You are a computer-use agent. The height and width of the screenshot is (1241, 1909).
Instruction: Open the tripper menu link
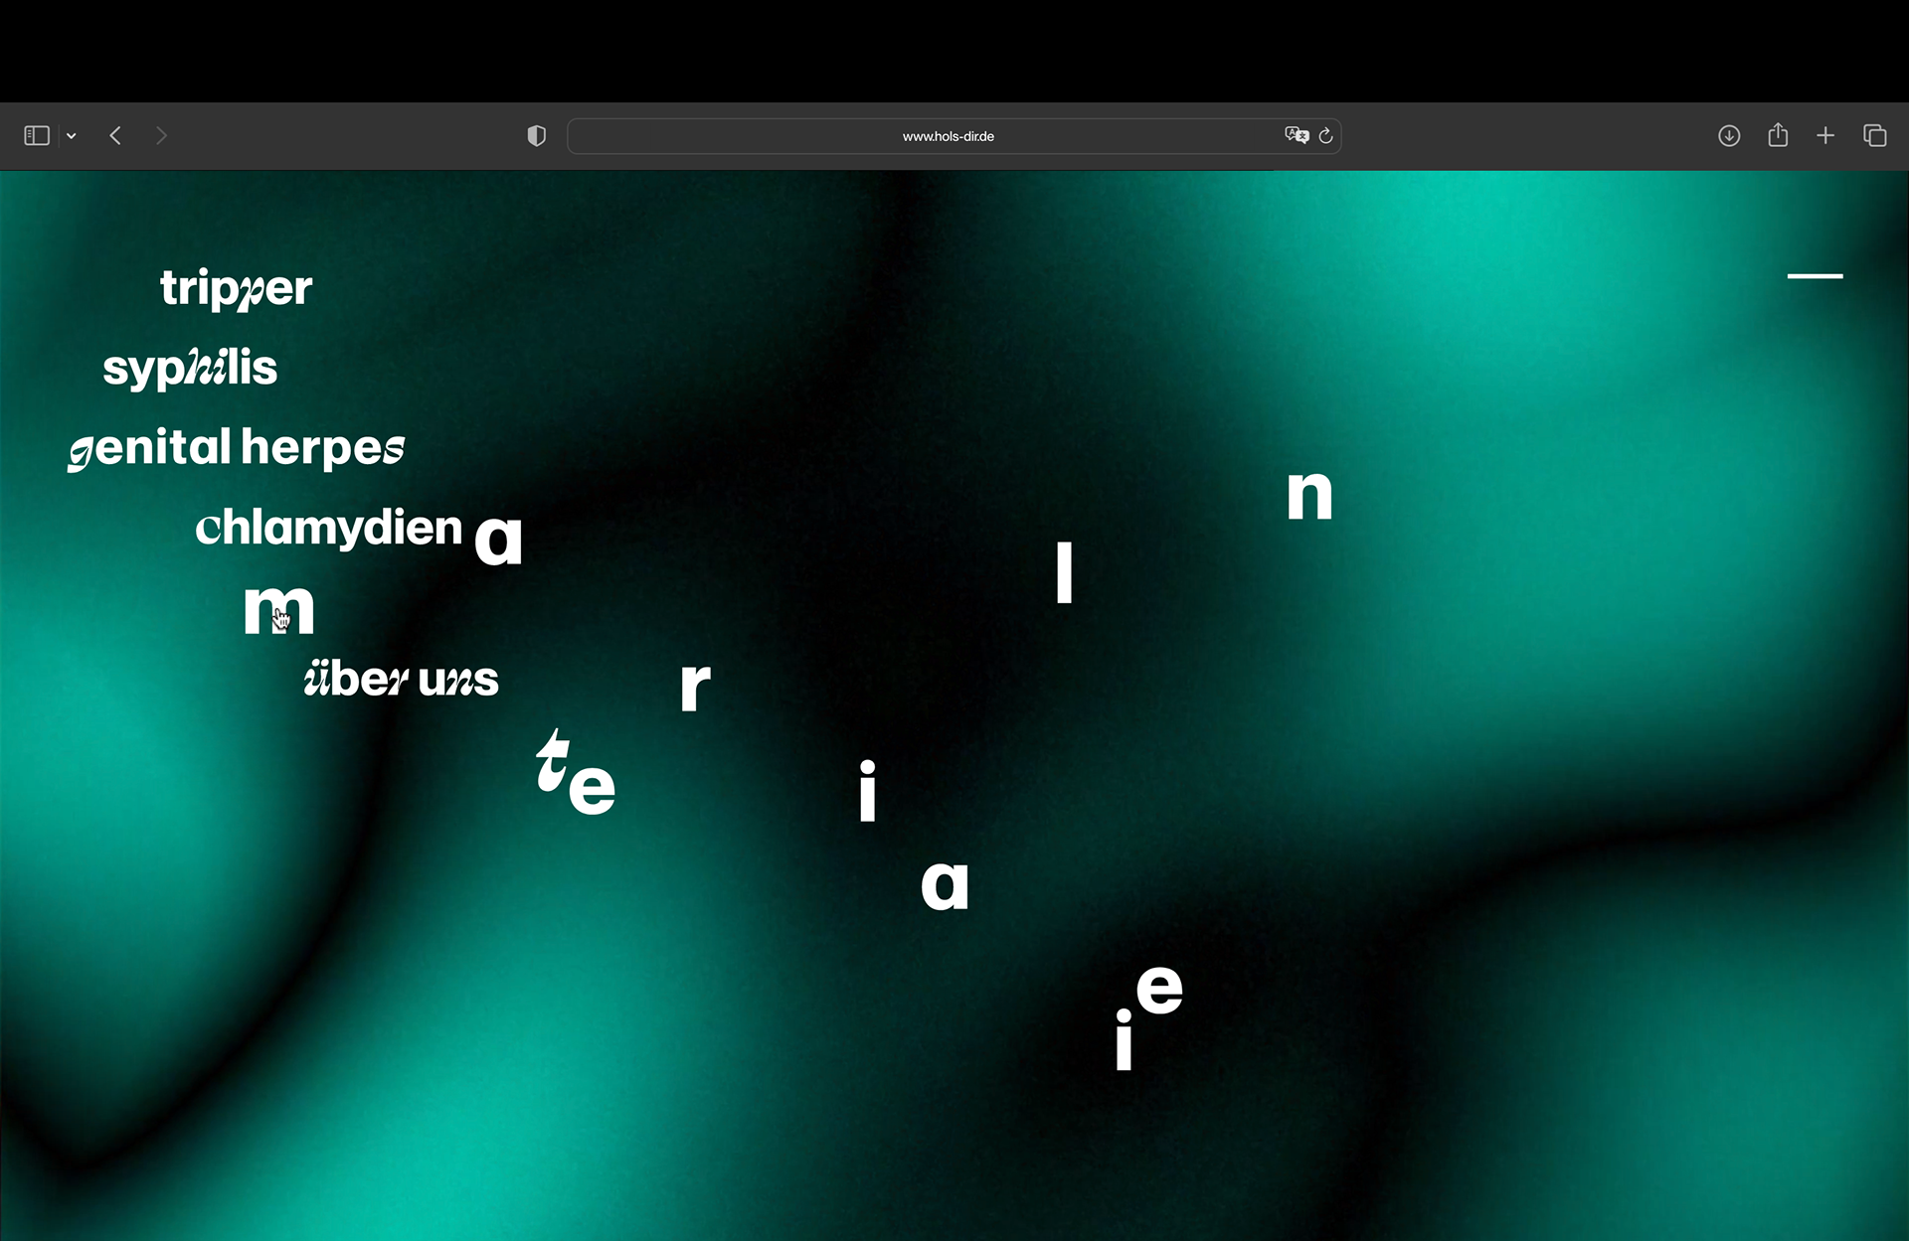[x=237, y=288]
